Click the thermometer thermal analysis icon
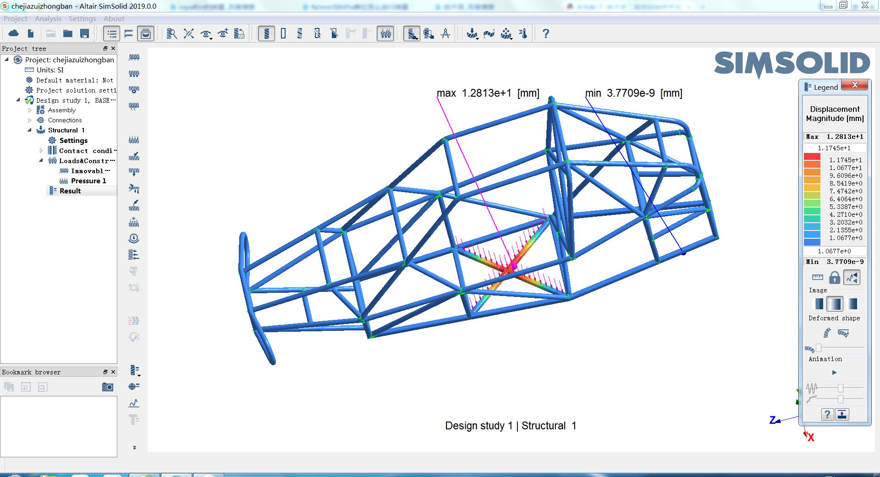 pos(523,33)
